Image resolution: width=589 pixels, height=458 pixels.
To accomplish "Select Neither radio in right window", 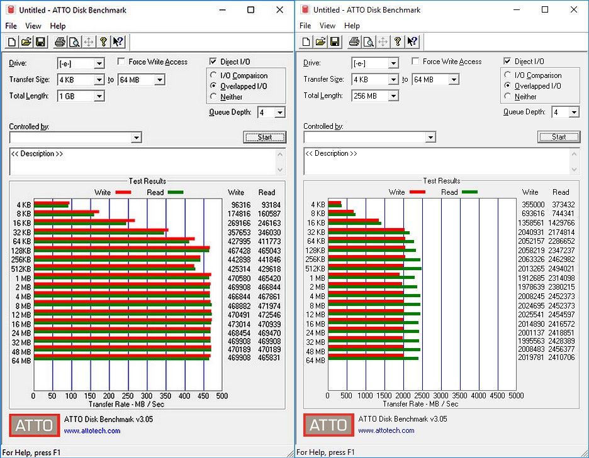I will (x=507, y=96).
